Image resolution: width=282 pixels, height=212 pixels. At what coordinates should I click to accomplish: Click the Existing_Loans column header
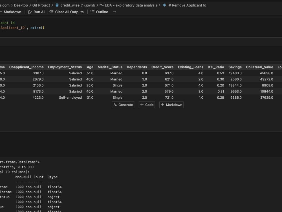191,67
